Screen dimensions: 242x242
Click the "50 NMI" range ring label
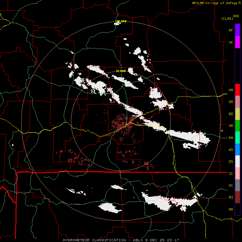pyautogui.click(x=121, y=71)
